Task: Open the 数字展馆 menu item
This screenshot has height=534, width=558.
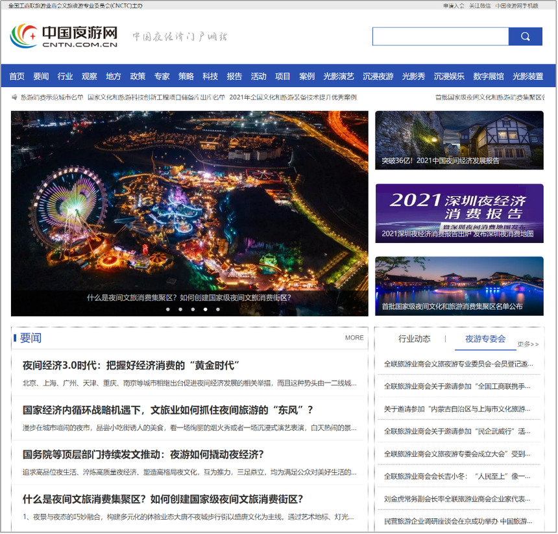Action: click(488, 76)
